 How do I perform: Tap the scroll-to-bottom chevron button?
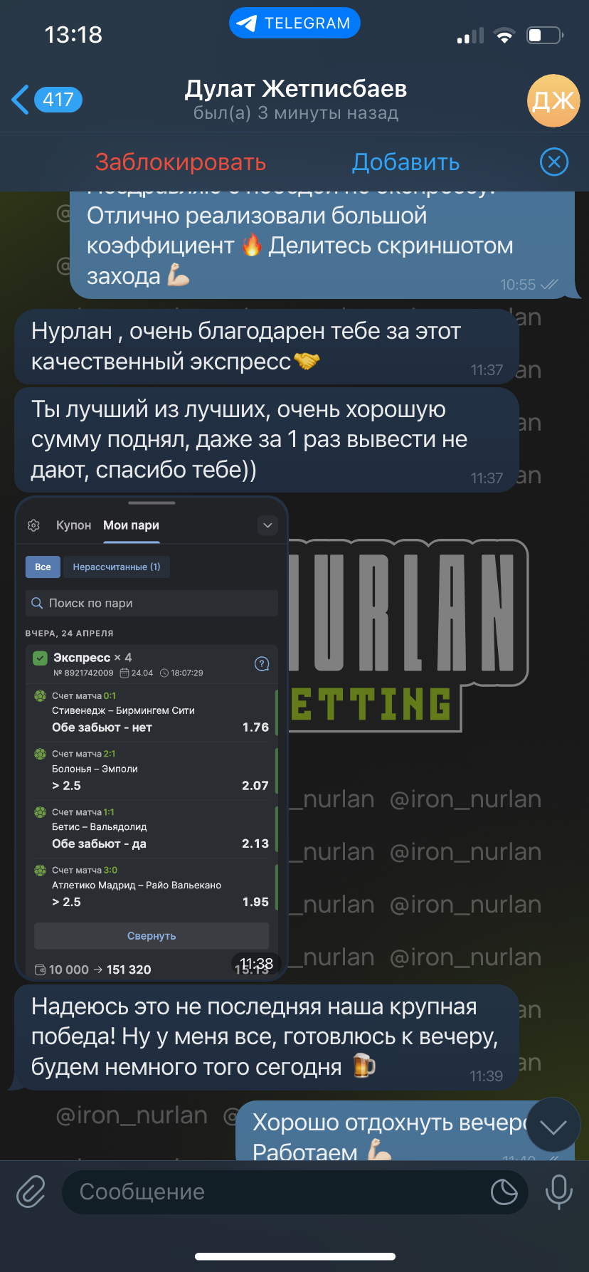coord(553,1126)
